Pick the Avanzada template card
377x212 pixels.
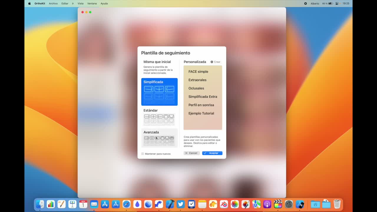click(x=159, y=138)
